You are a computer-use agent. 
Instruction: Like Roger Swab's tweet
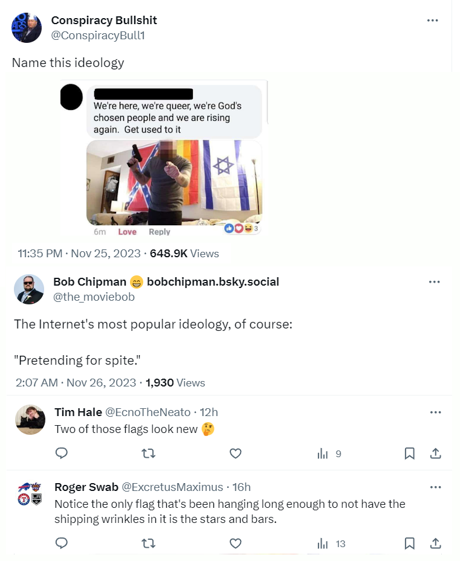pos(236,544)
